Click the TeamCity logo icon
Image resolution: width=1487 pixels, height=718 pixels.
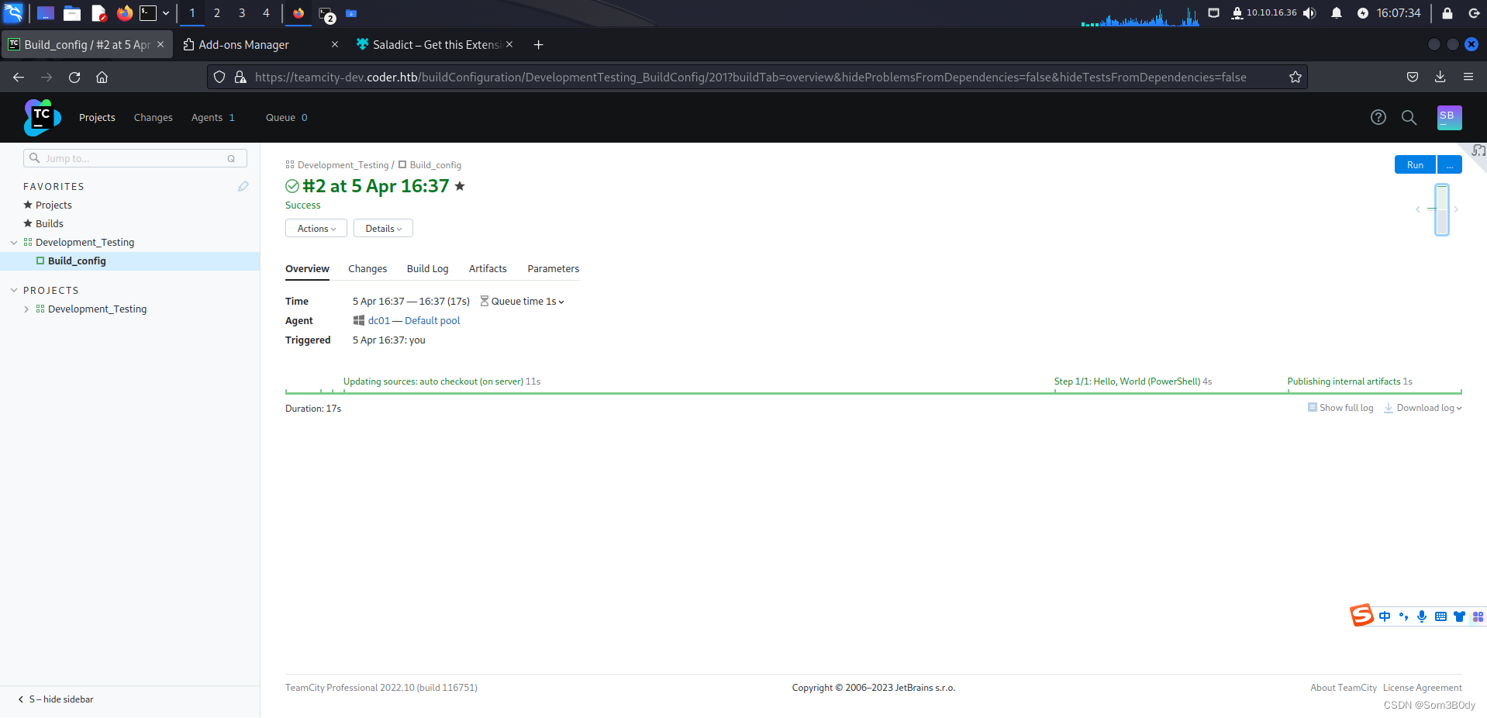(43, 117)
